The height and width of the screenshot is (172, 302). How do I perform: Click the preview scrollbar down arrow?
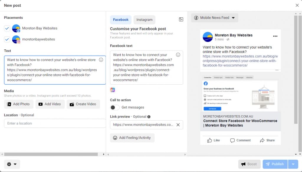[x=296, y=154]
